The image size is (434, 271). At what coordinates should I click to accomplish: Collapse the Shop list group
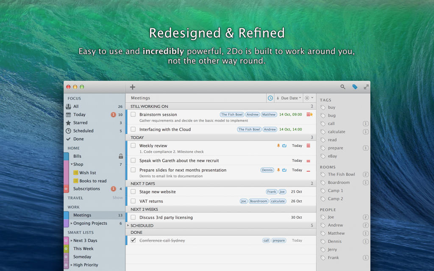[x=72, y=164]
